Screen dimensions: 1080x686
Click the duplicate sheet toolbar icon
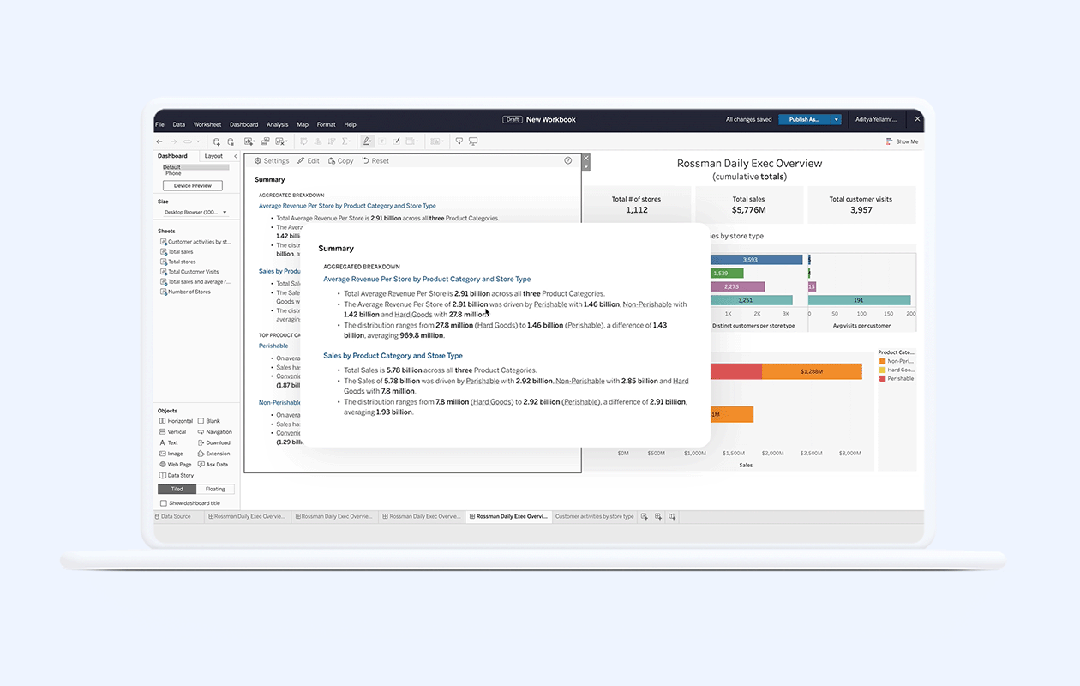coord(266,141)
